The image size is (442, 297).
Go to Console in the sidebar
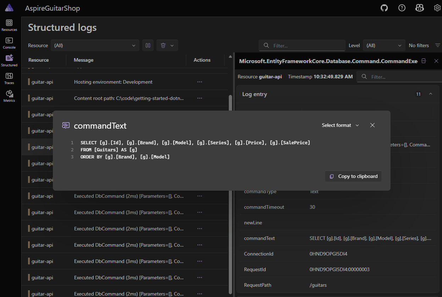(9, 43)
